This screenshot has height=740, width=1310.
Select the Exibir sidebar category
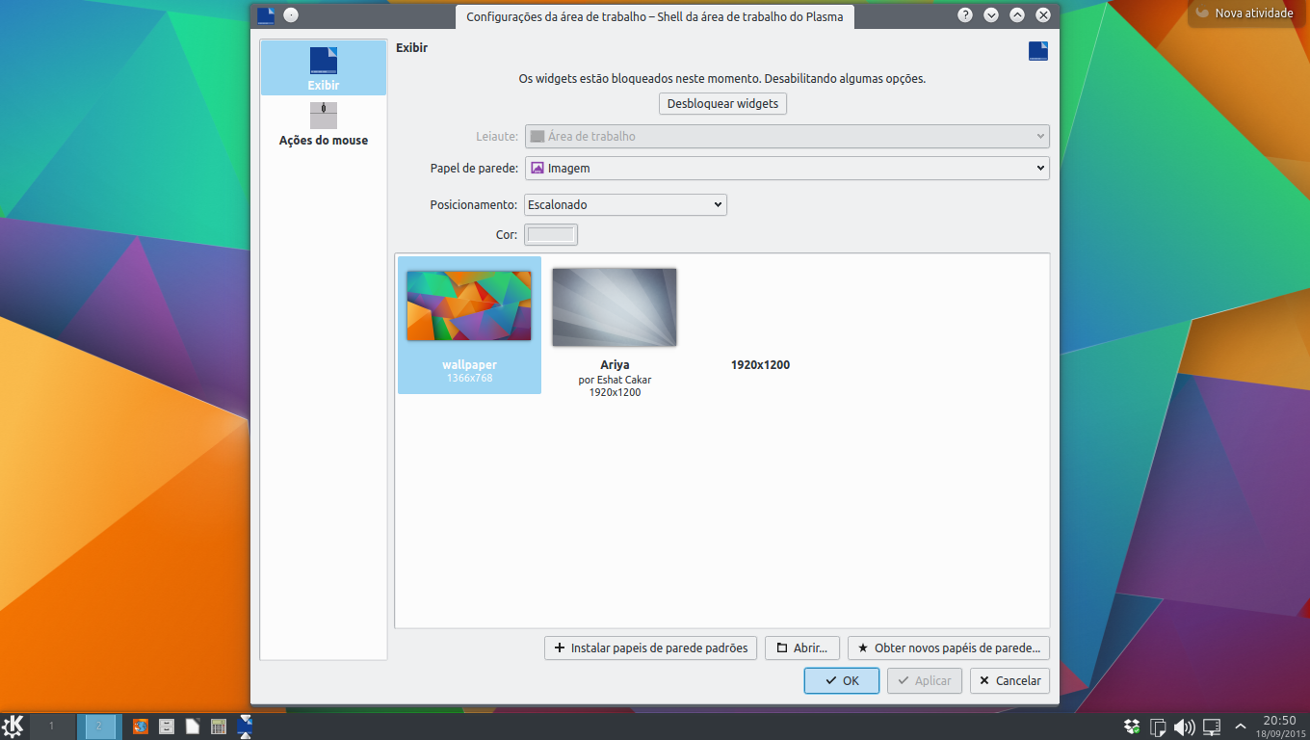tap(324, 68)
